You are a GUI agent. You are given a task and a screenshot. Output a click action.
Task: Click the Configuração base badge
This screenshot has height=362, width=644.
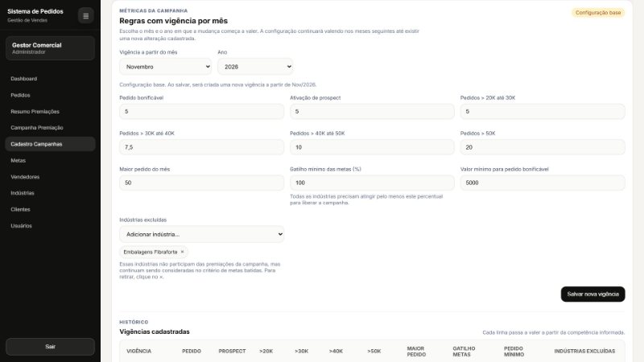click(x=598, y=13)
